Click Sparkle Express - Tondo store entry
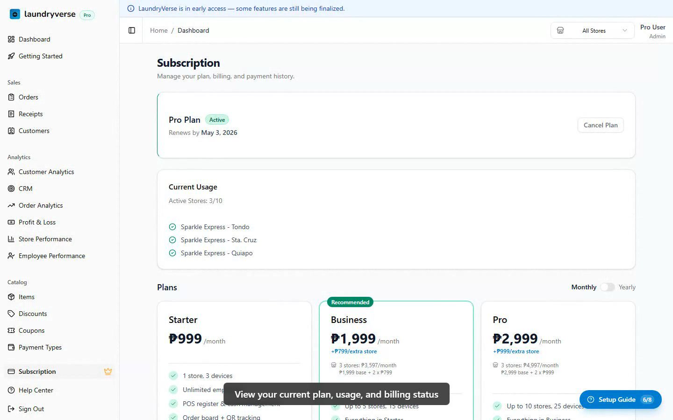Image resolution: width=673 pixels, height=420 pixels. pos(215,227)
